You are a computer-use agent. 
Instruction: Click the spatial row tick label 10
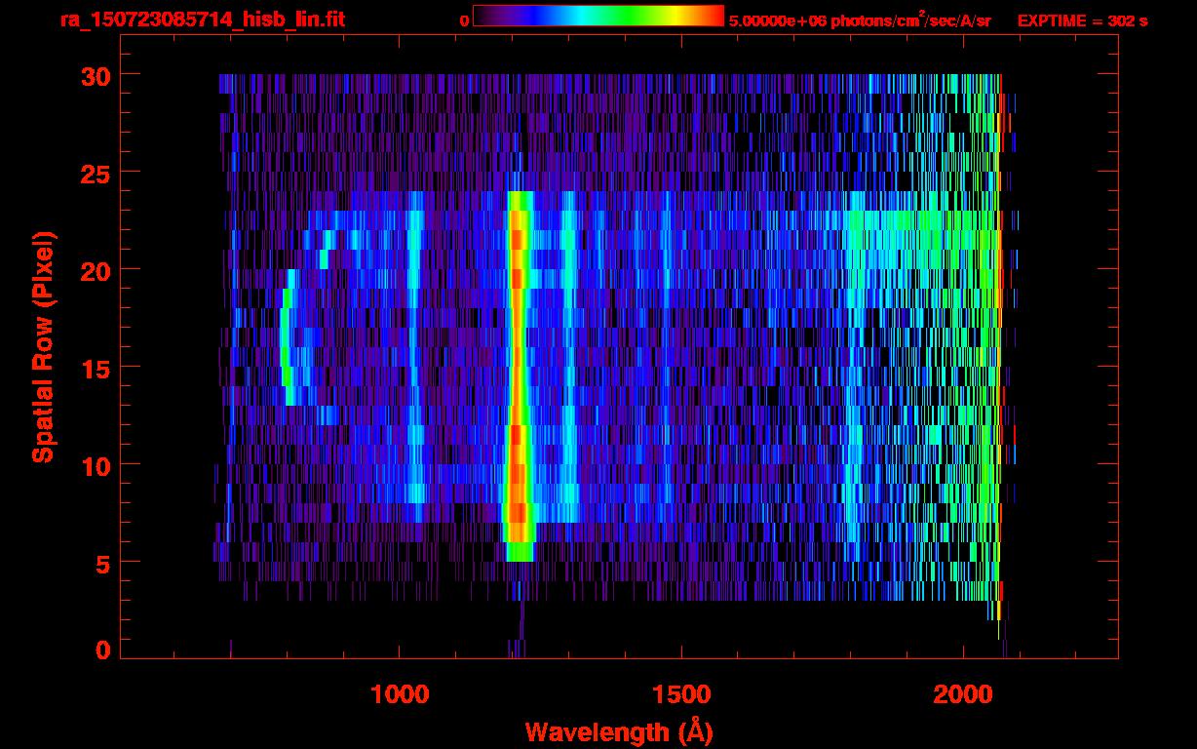pyautogui.click(x=96, y=465)
